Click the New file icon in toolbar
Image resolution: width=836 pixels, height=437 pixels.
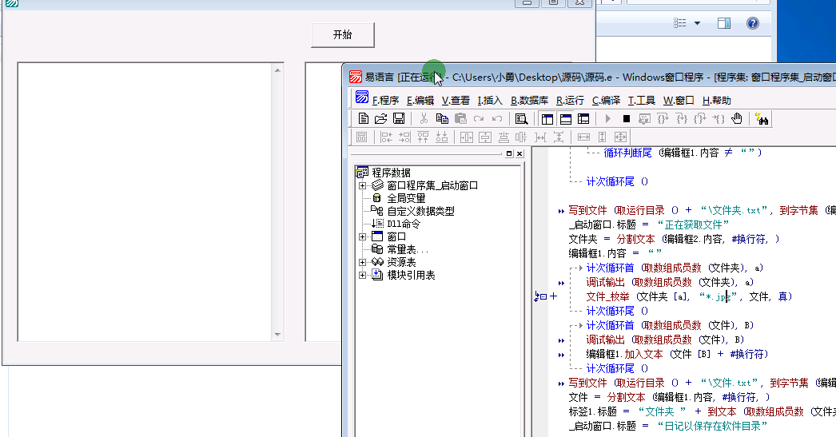point(363,118)
